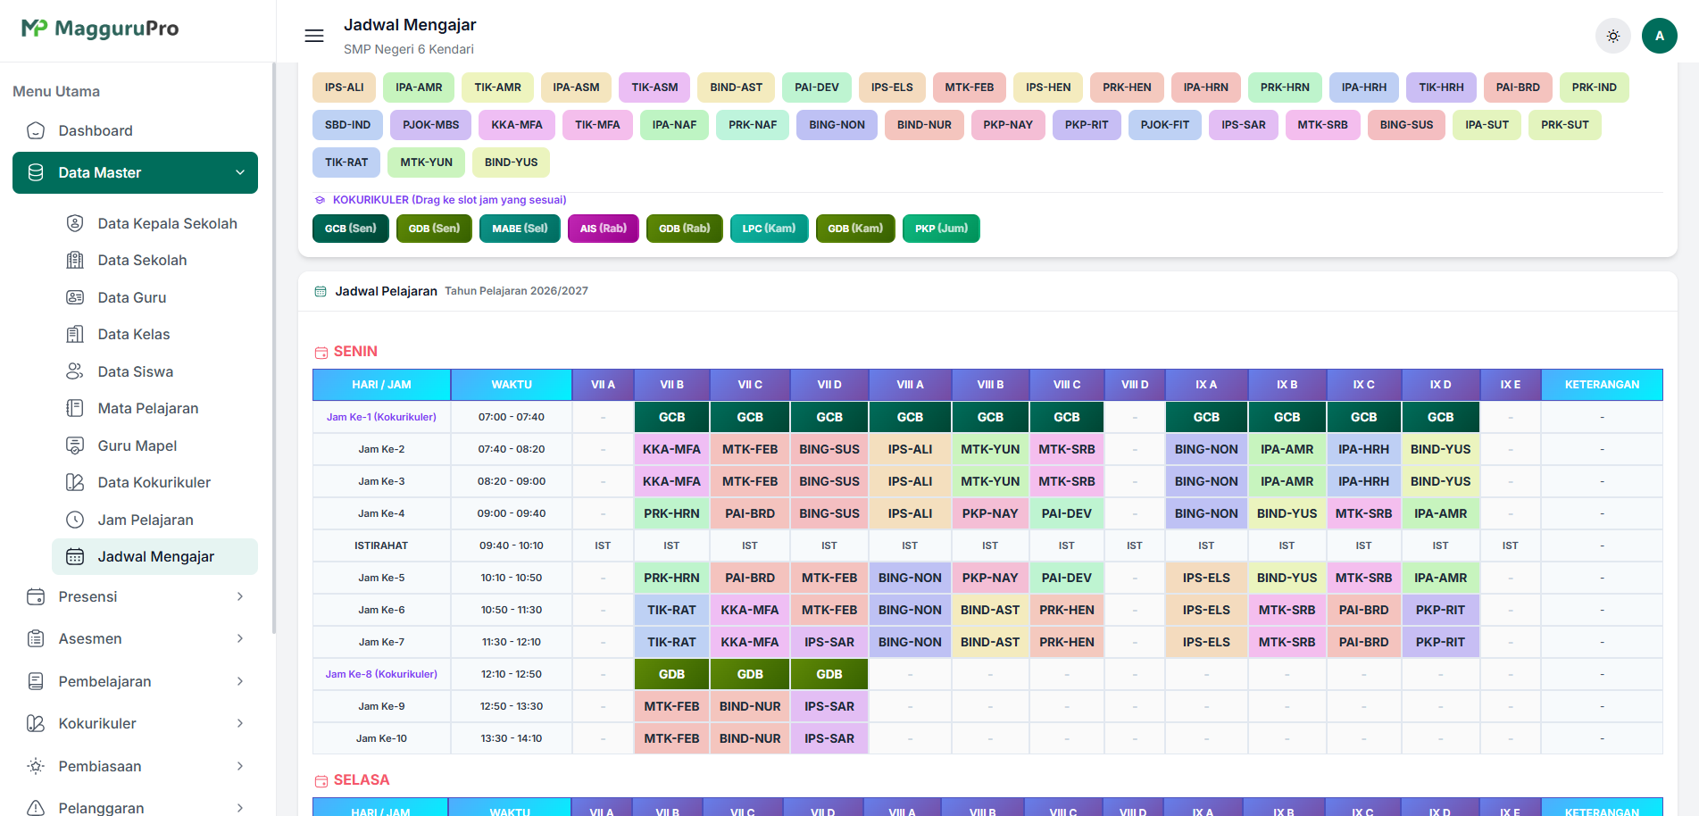Click the MagguruPro logo
Viewport: 1699px width, 816px height.
point(100,29)
